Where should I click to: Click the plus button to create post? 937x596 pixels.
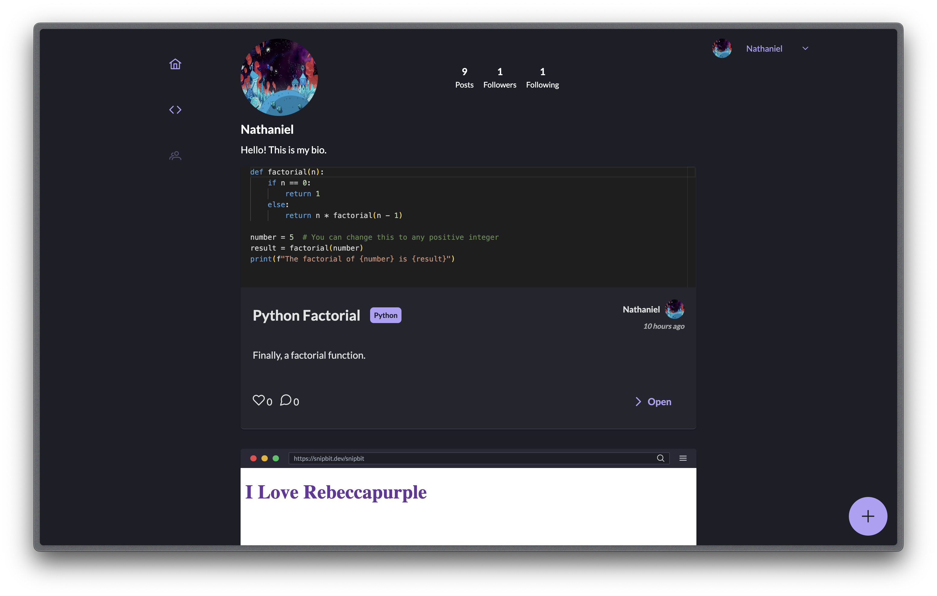(868, 516)
